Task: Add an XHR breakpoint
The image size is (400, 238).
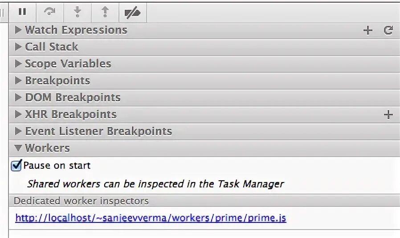Action: point(388,115)
